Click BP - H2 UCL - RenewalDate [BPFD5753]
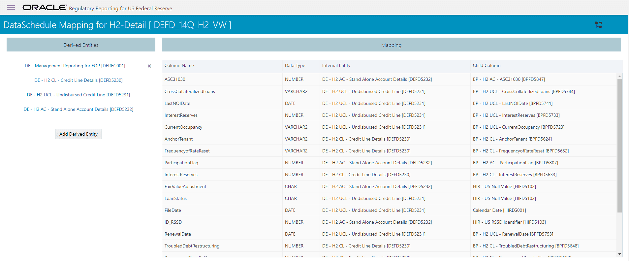This screenshot has height=261, width=629. pos(513,234)
